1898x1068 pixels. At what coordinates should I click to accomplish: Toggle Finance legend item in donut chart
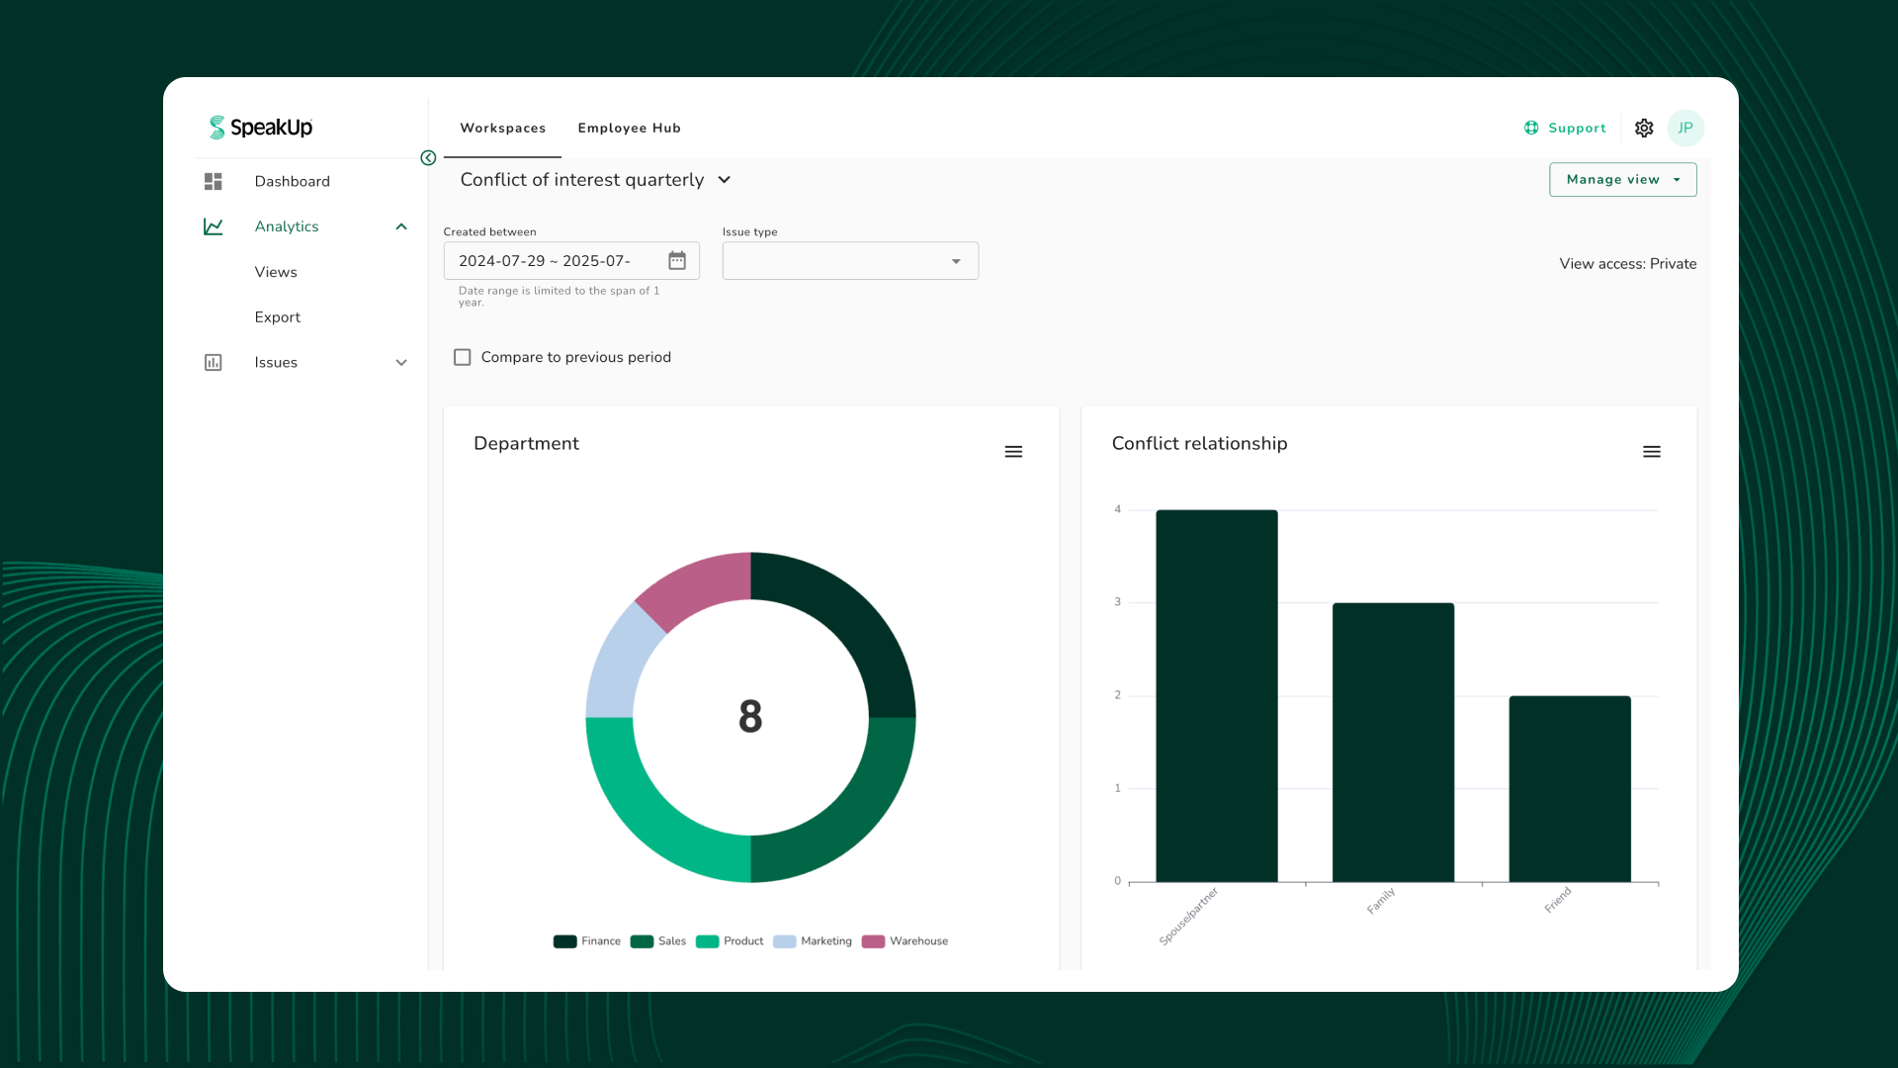tap(587, 941)
